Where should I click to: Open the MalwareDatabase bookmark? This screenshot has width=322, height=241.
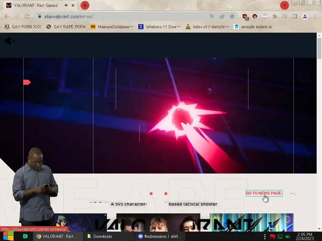tap(112, 27)
